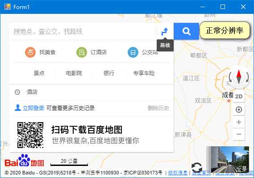Click the QR code image

[30, 135]
